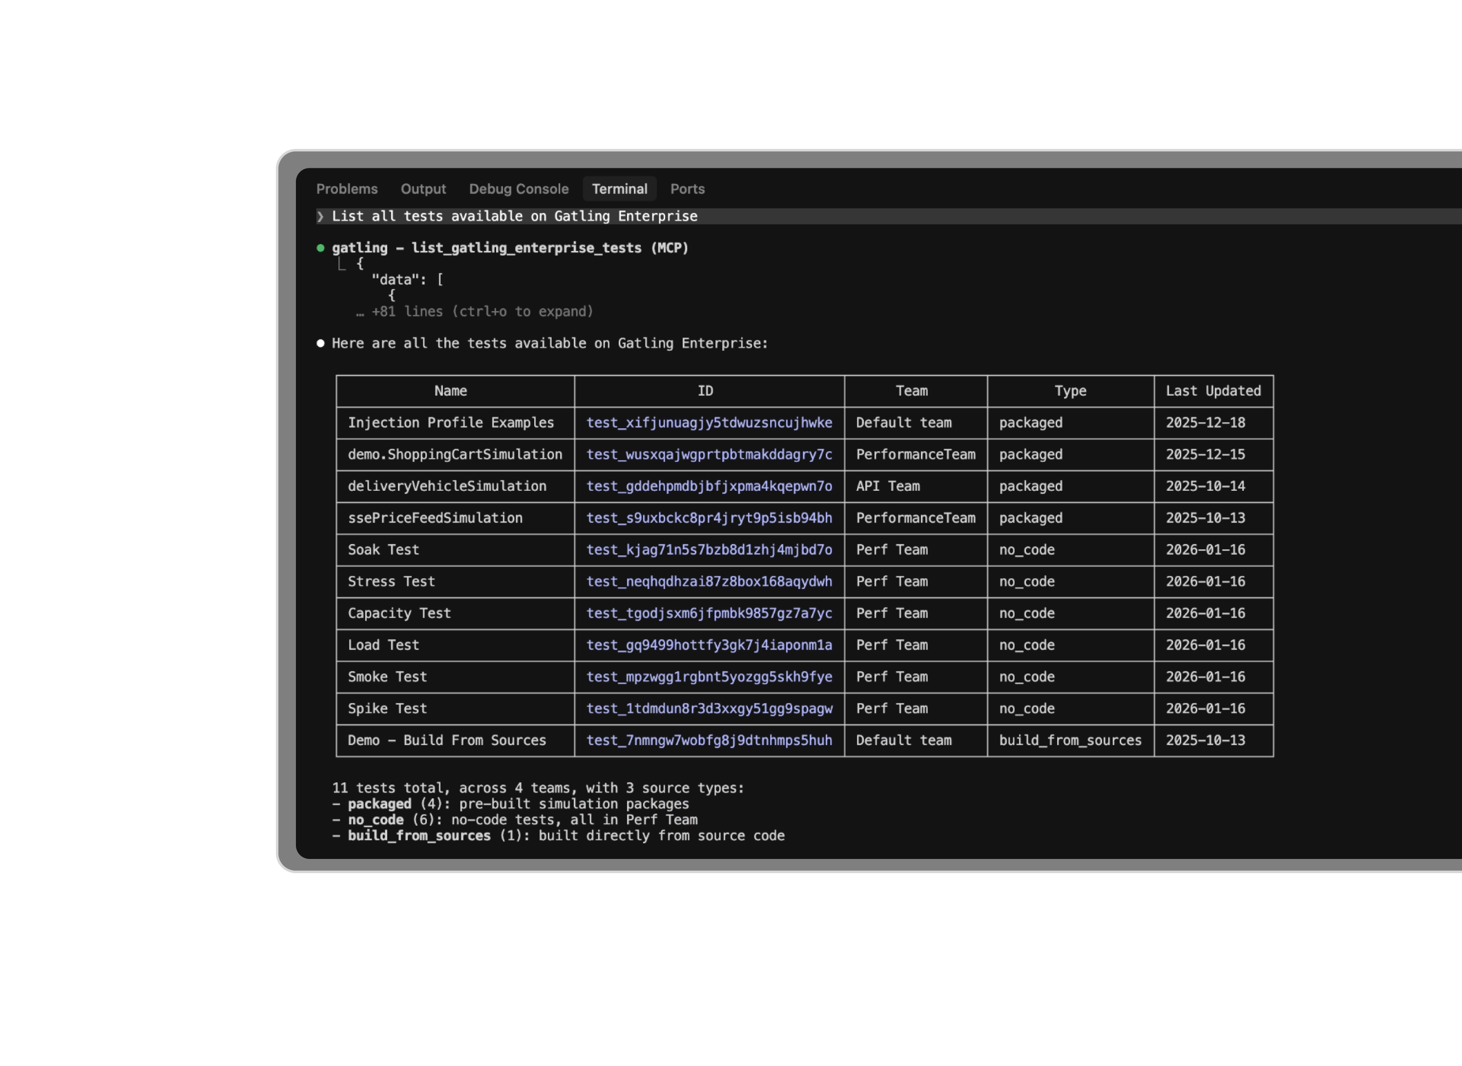Switch to the Problems tab
Screen dimensions: 1462x1066
pos(347,189)
